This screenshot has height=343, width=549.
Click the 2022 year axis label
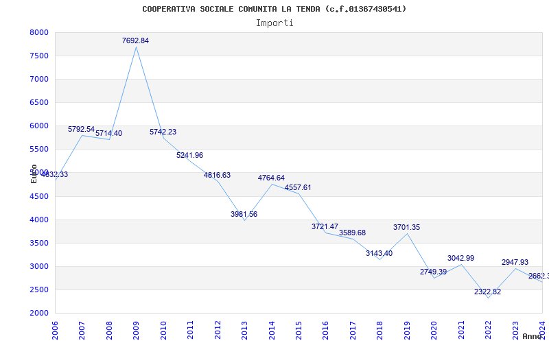pyautogui.click(x=489, y=331)
